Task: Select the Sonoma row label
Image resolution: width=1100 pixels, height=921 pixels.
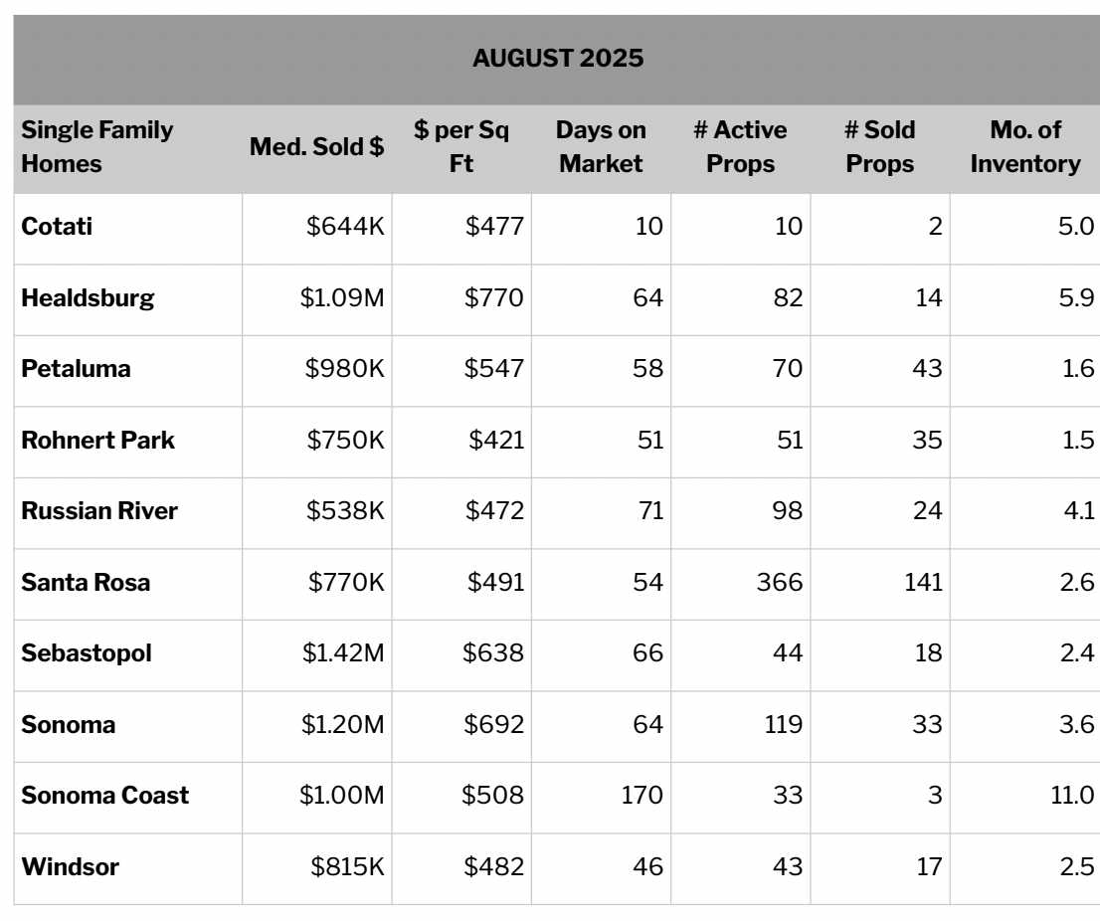Action: pyautogui.click(x=68, y=725)
